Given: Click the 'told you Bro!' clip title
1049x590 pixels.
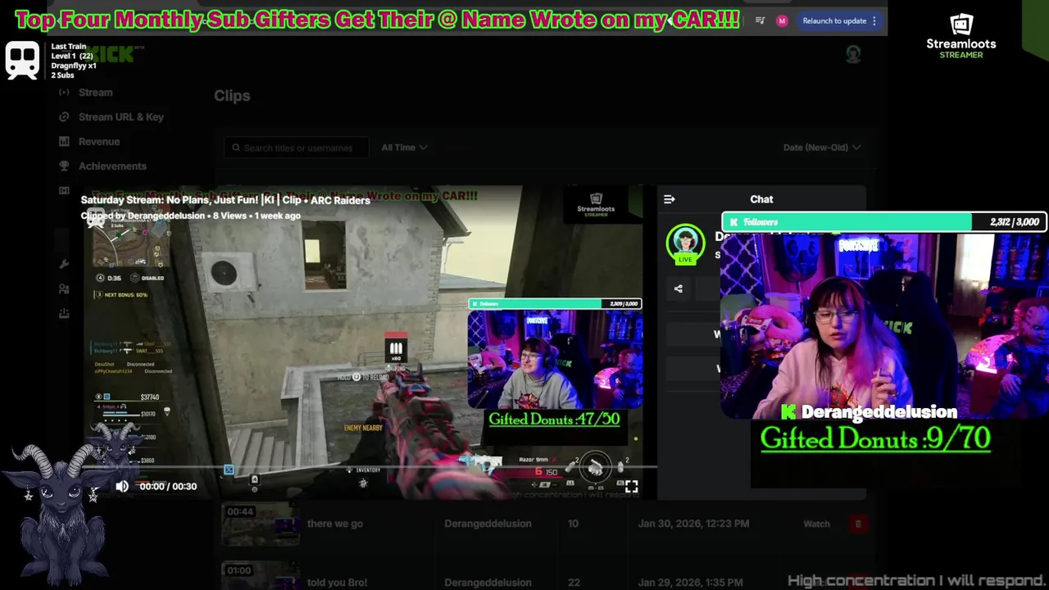Looking at the screenshot, I should [336, 583].
